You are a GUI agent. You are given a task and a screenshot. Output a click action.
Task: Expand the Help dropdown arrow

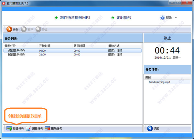pyautogui.click(x=176, y=17)
